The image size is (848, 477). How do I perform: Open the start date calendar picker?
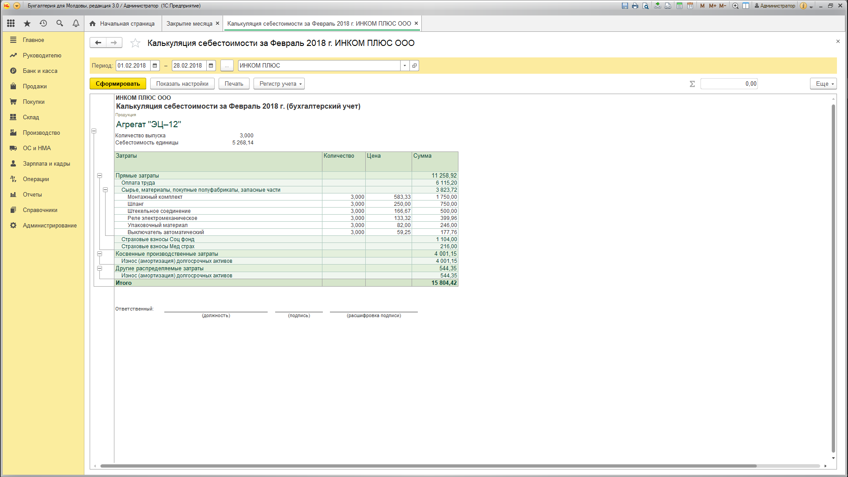pos(155,65)
